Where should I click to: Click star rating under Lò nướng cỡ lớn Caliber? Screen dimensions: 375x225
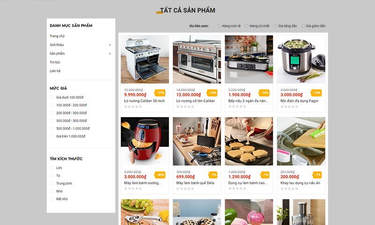(x=185, y=107)
